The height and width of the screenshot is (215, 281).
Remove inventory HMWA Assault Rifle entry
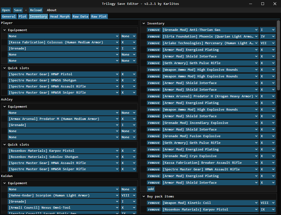coord(154,169)
